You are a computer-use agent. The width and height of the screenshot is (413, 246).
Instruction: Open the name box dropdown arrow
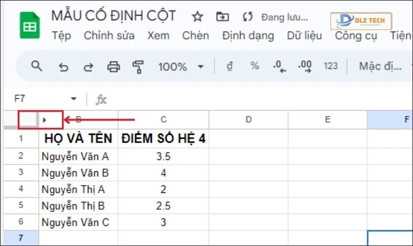point(74,99)
